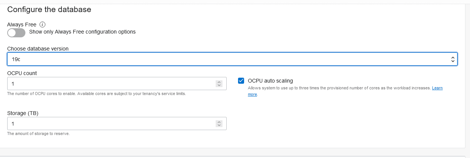Click the OCPU count input field
Viewport: 470px width, 158px height.
pos(117,84)
